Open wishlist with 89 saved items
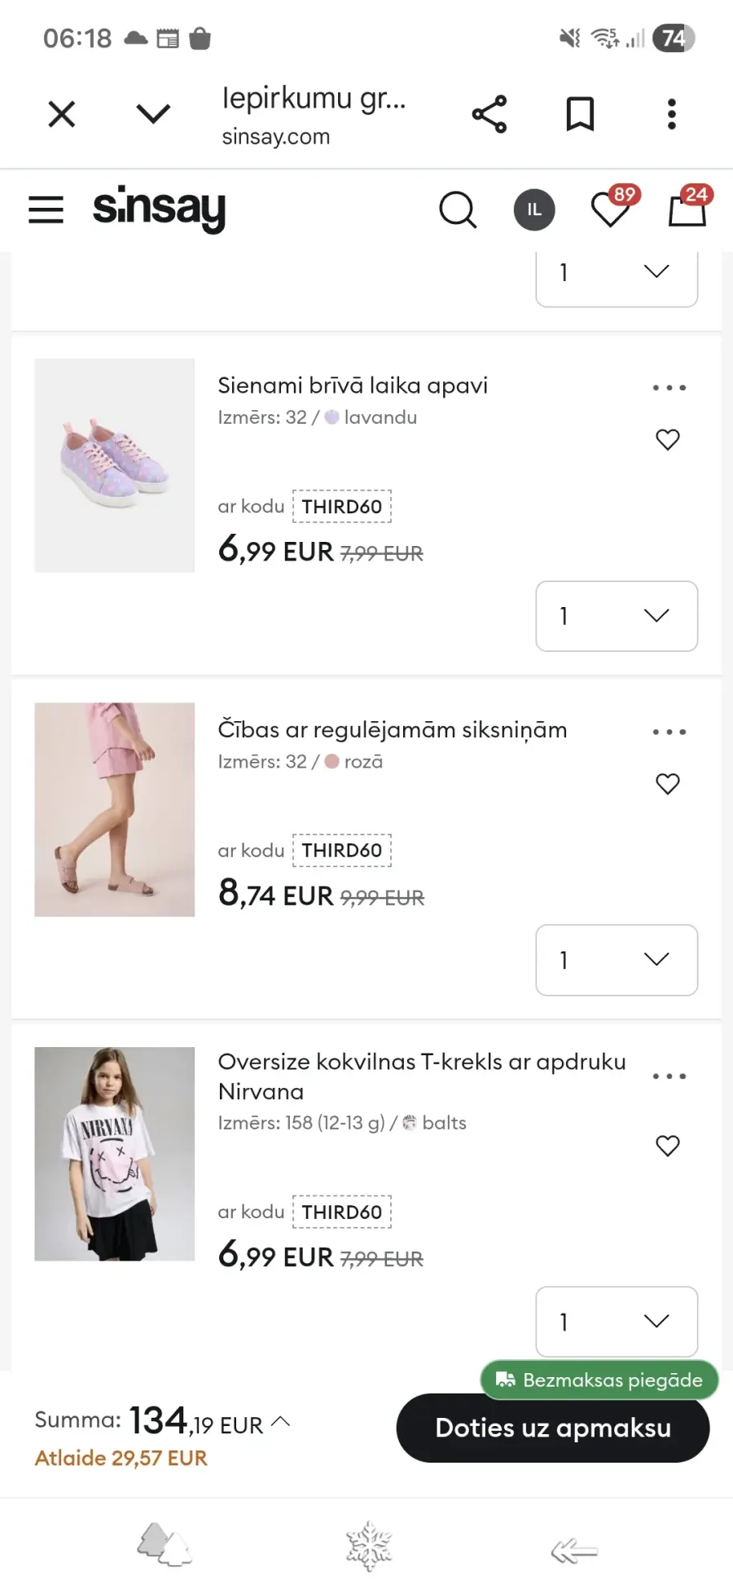This screenshot has height=1589, width=733. (611, 209)
